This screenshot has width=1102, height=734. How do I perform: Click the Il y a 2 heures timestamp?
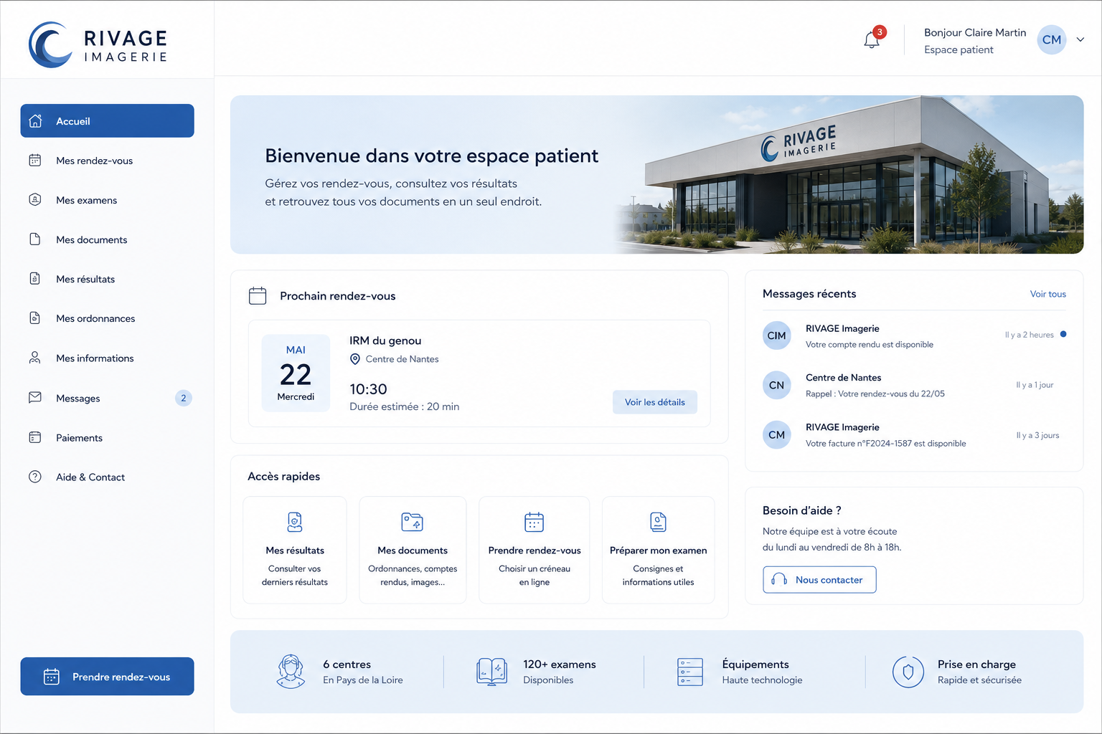pyautogui.click(x=1029, y=335)
